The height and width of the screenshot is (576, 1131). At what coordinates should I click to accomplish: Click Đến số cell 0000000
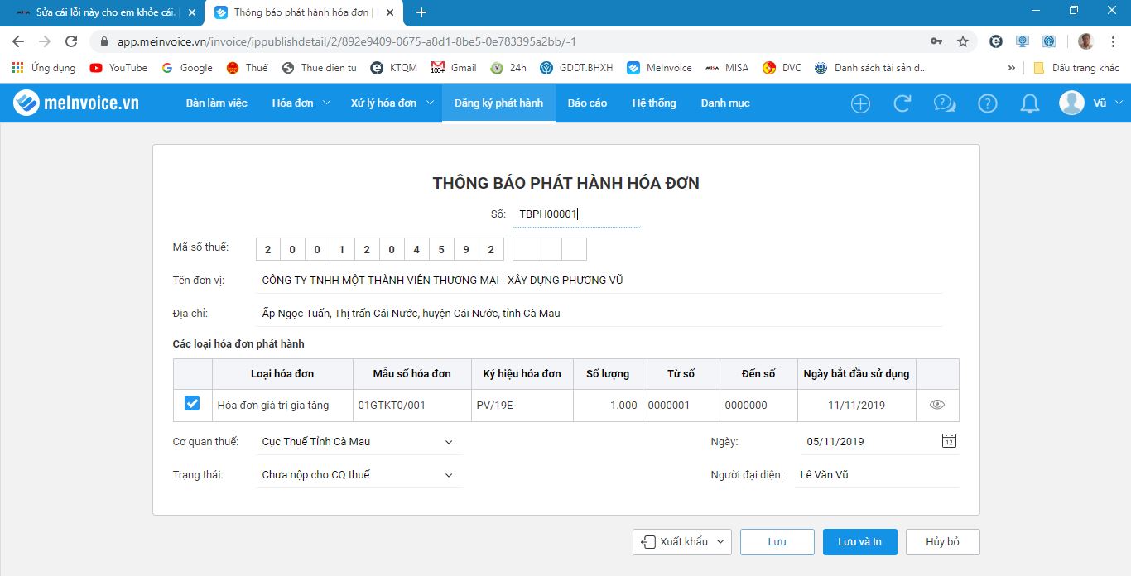[758, 406]
